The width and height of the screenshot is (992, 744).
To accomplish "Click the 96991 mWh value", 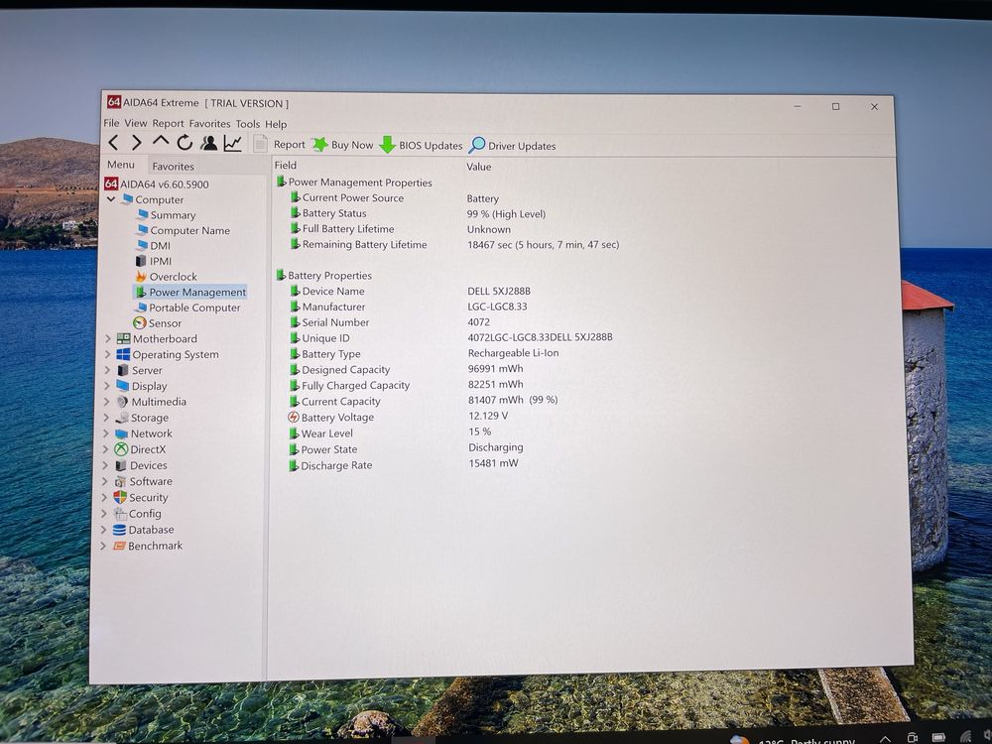I will pos(495,368).
